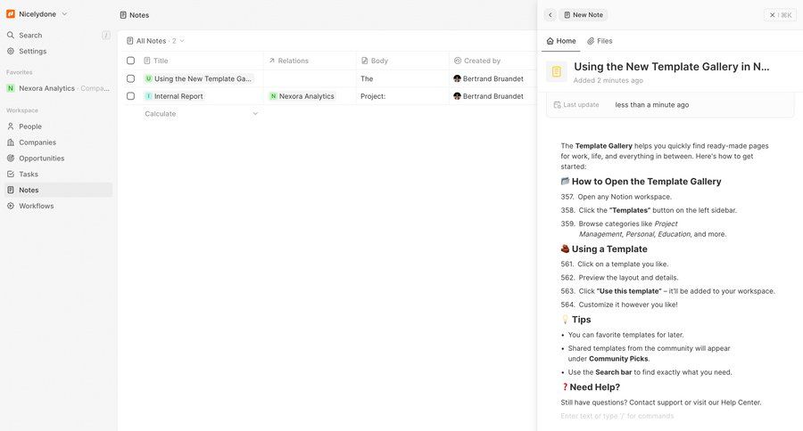Click the Title column header

coord(202,61)
